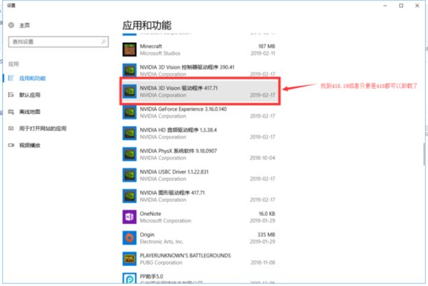Click NVIDIA PhysX system software icon

pyautogui.click(x=129, y=154)
